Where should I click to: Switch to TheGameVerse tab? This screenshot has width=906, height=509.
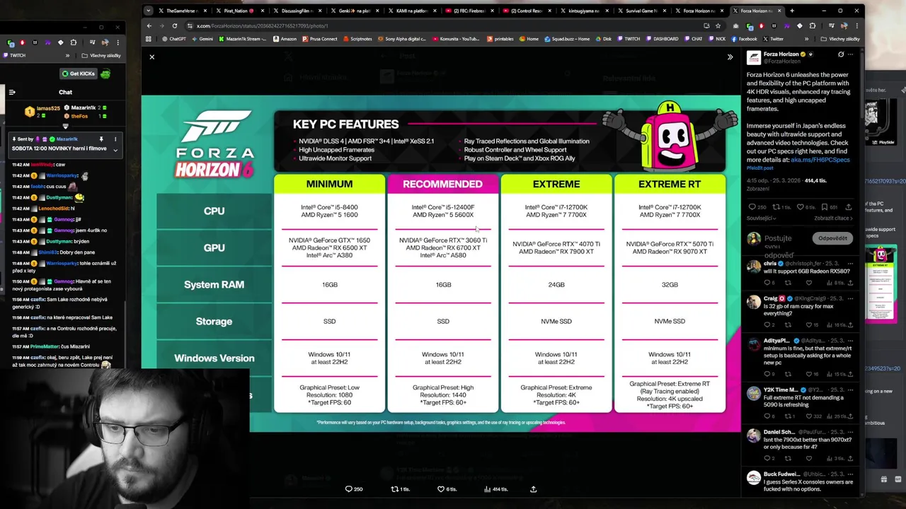click(183, 11)
